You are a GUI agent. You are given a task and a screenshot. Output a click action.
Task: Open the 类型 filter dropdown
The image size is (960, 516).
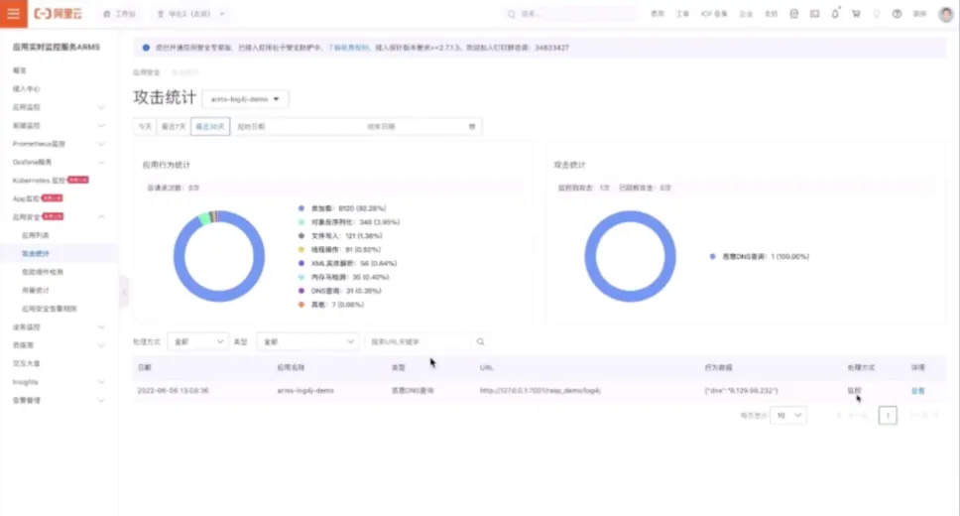click(x=307, y=341)
